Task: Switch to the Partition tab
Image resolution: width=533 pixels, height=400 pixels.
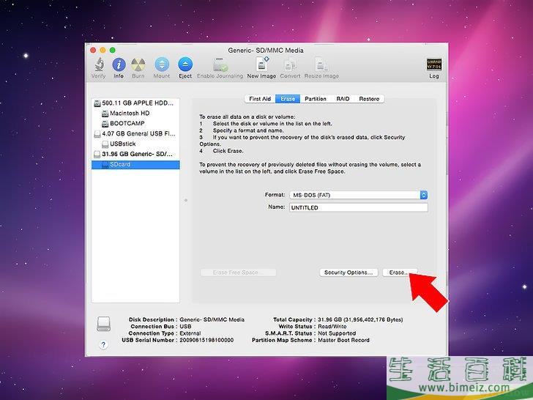Action: click(316, 99)
